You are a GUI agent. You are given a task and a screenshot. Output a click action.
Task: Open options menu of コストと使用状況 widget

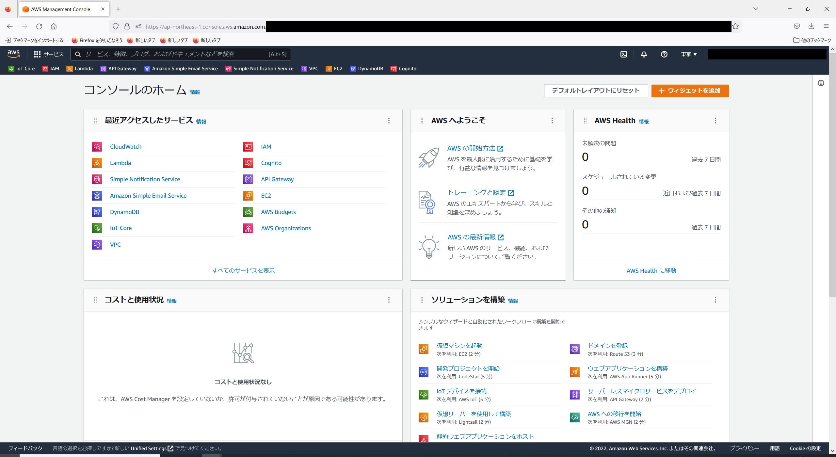389,300
